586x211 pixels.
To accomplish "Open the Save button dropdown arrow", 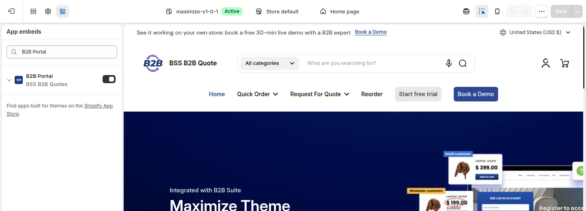I will tap(577, 11).
